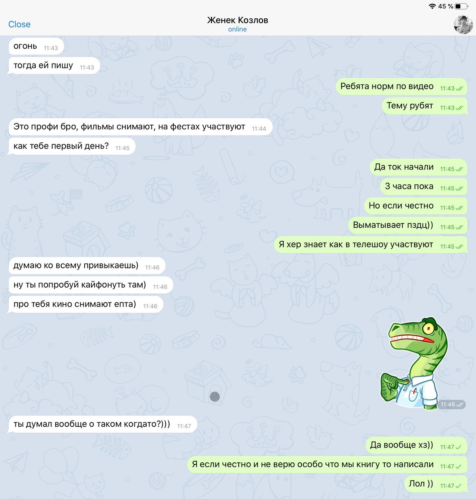Tap the message about writing the book ('книгу то написали')
Screen dimensions: 476x499
[x=327, y=465]
